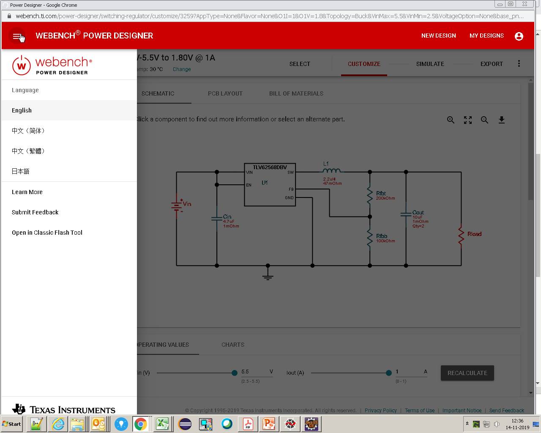This screenshot has height=433, width=541.
Task: Open the user account profile icon
Action: click(519, 36)
